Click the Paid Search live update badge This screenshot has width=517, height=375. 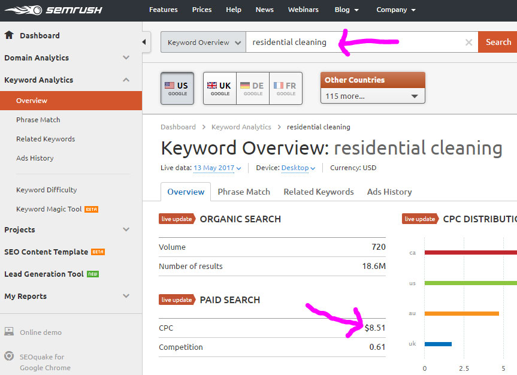click(x=177, y=300)
